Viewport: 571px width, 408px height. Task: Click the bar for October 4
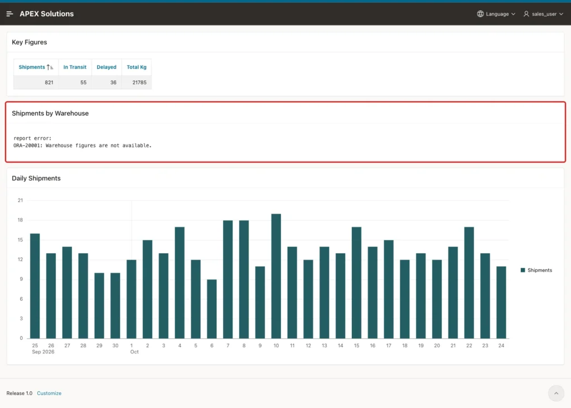coord(180,282)
